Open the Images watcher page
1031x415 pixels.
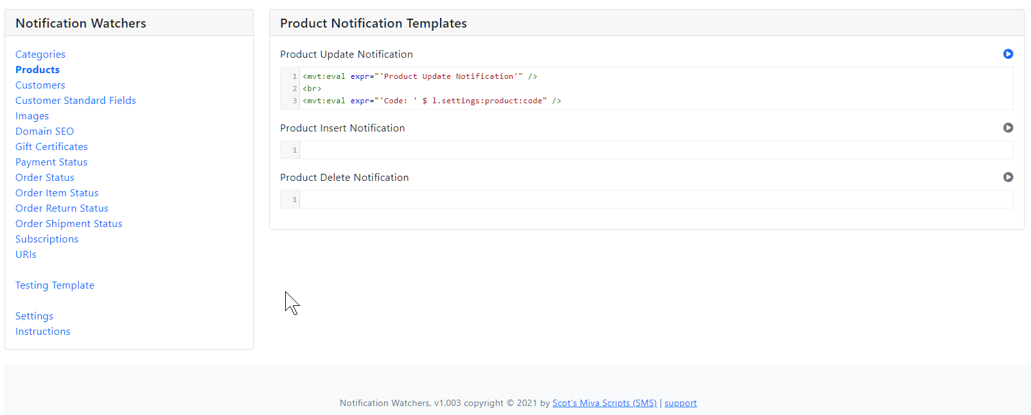click(32, 116)
